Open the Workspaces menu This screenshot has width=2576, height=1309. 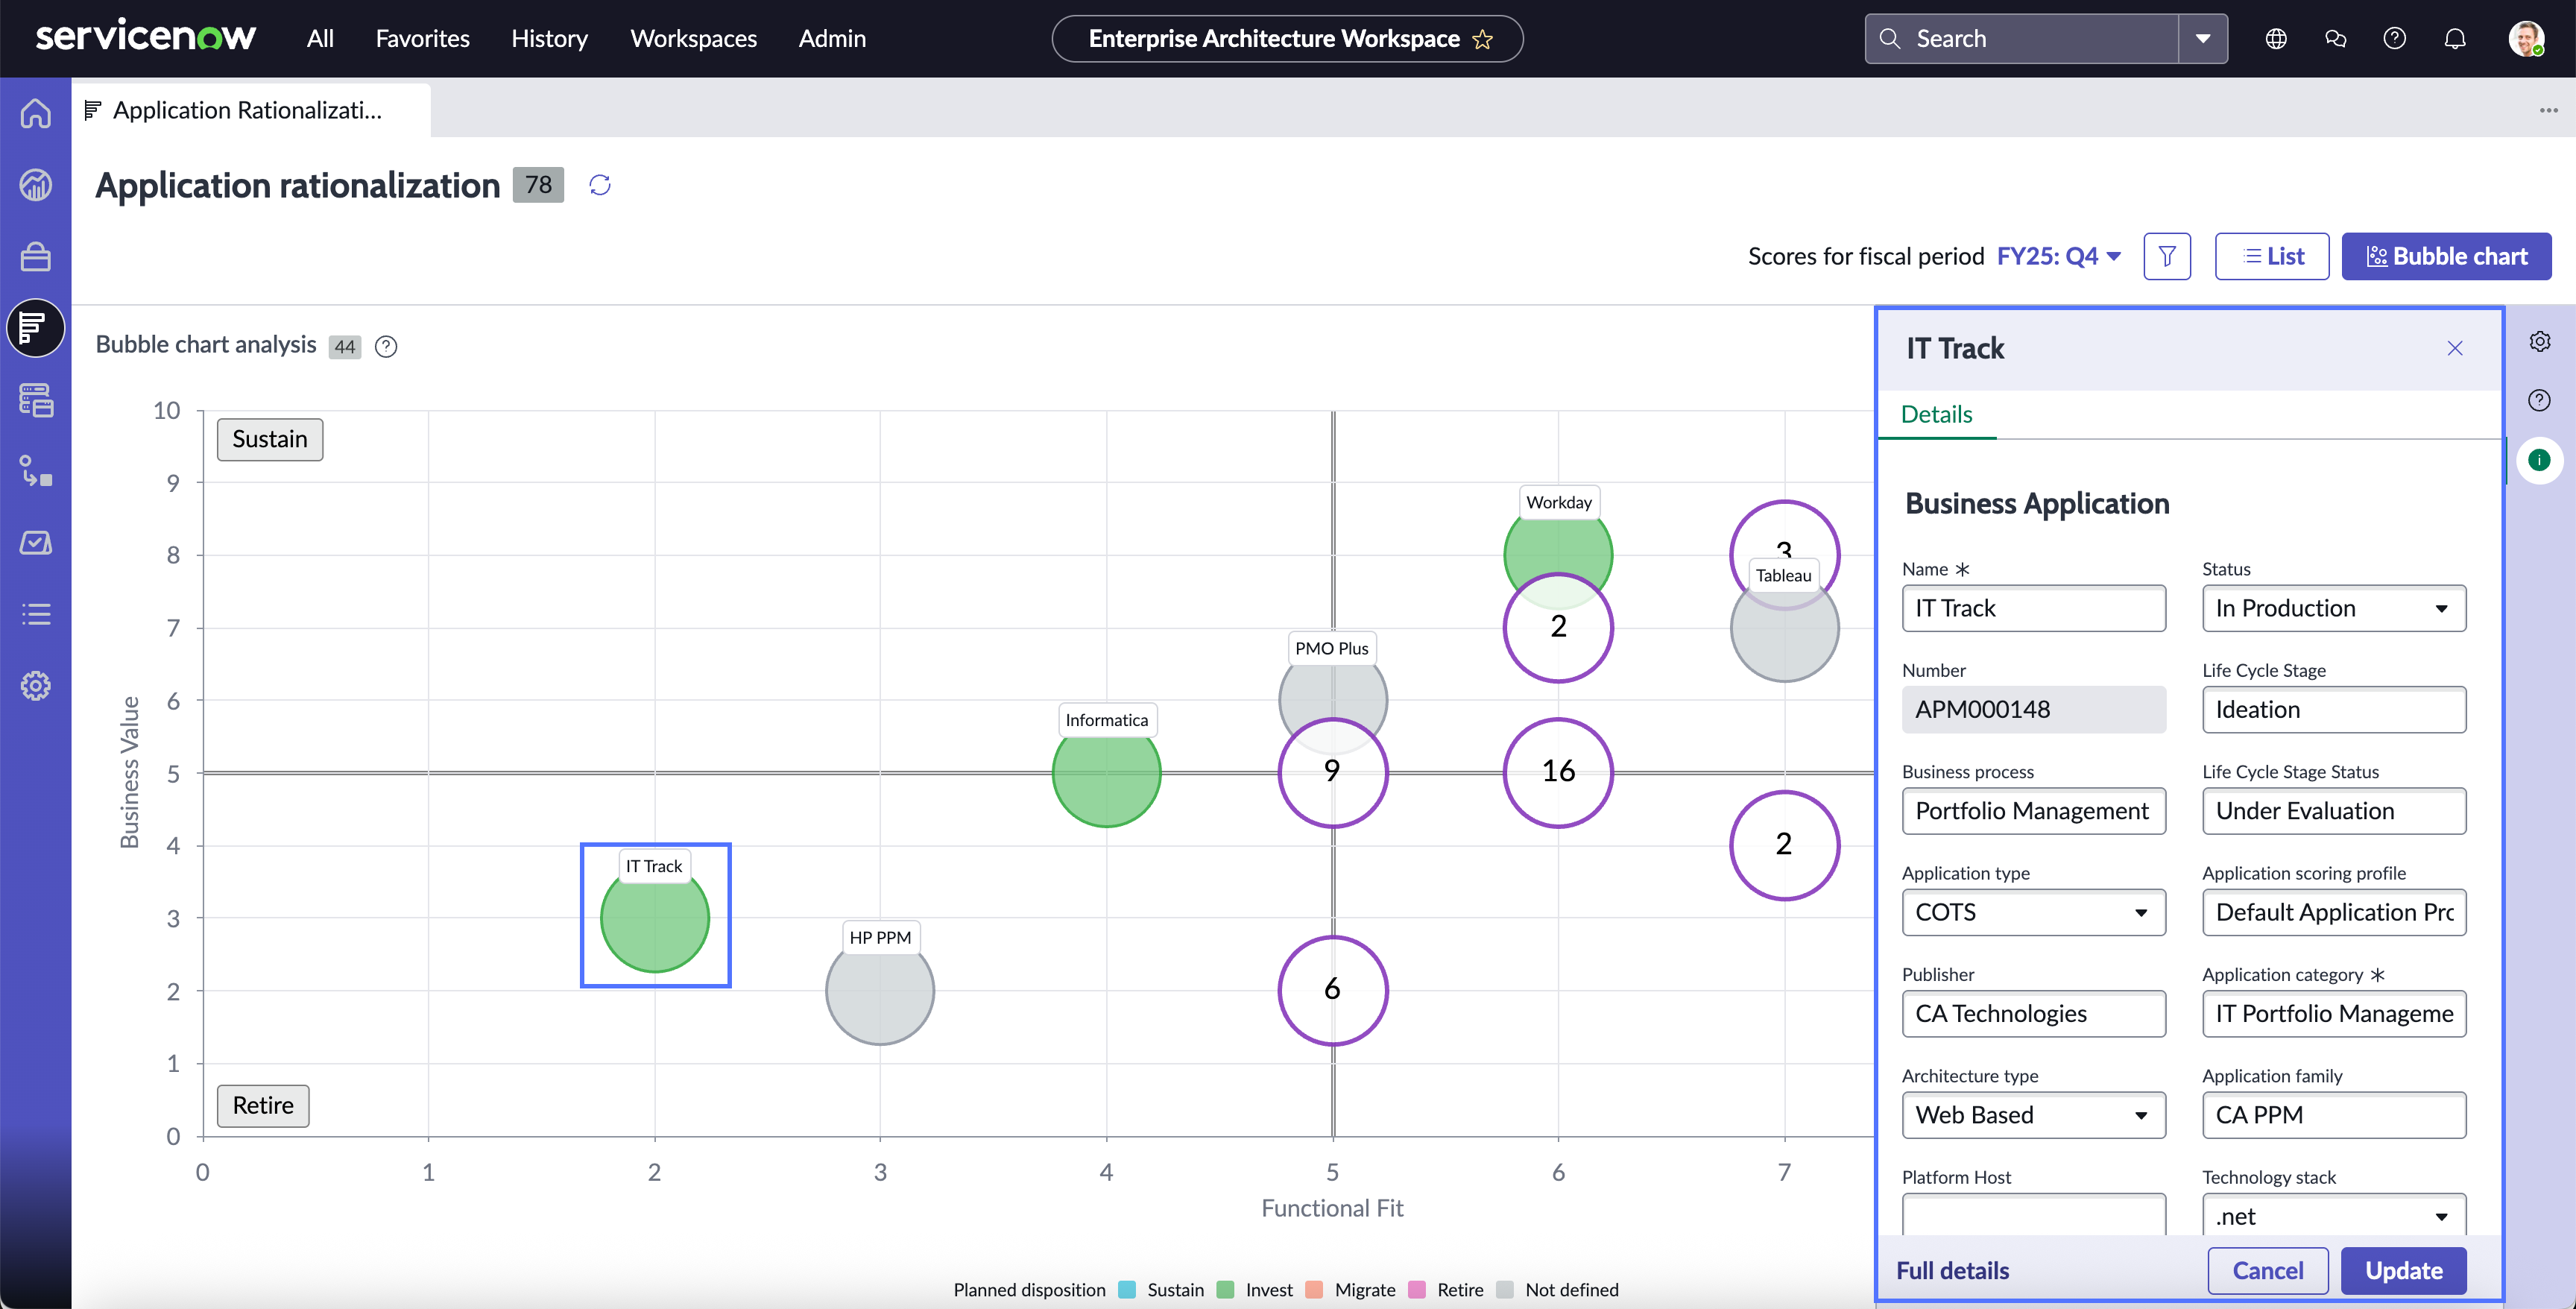(x=694, y=39)
